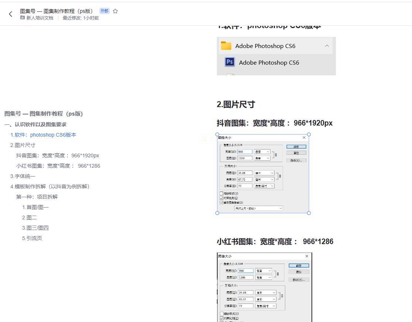Click 确定 in the 966*1286 dialog image
Image resolution: width=412 pixels, height=322 pixels.
tap(299, 266)
